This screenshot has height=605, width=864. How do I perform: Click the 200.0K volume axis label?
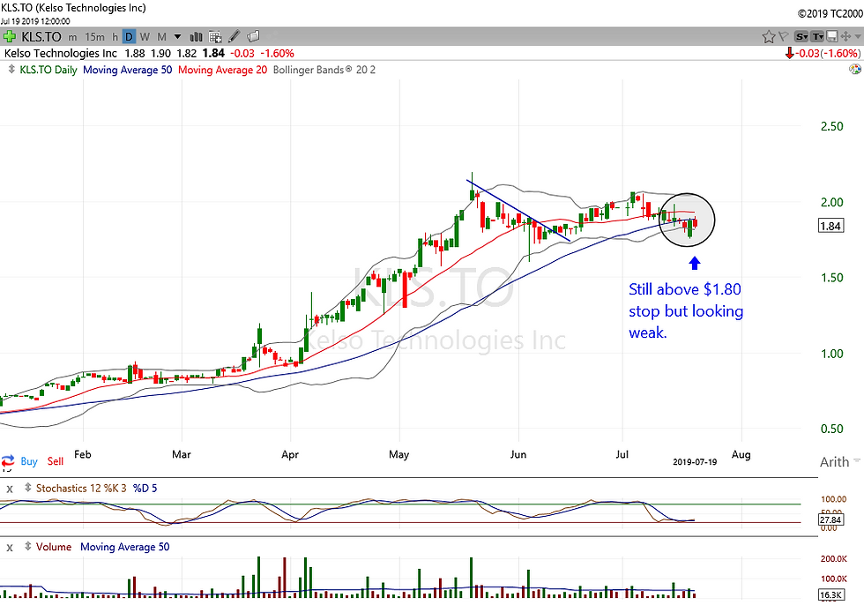click(834, 559)
